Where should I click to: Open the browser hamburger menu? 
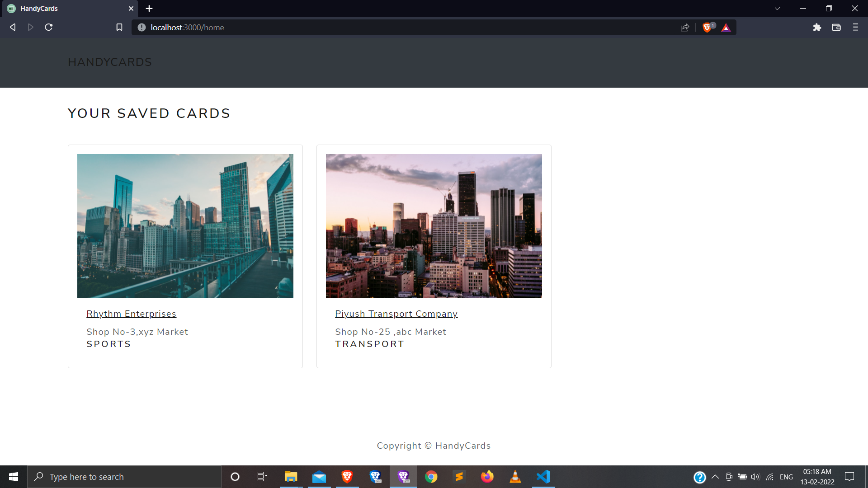click(x=855, y=28)
